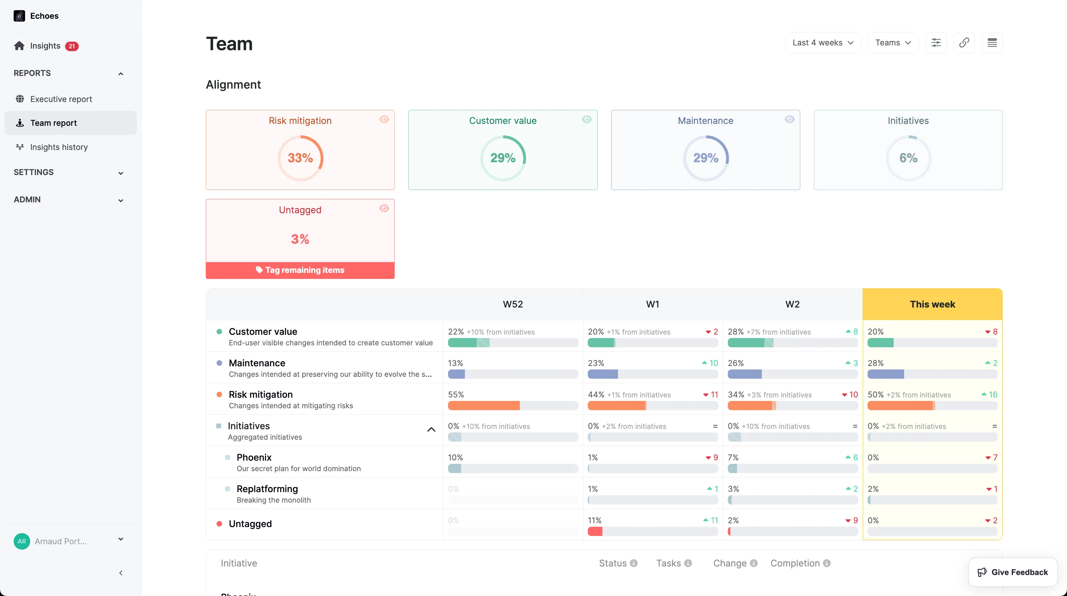This screenshot has height=596, width=1067.
Task: Collapse the Initiatives row chevron
Action: (431, 430)
